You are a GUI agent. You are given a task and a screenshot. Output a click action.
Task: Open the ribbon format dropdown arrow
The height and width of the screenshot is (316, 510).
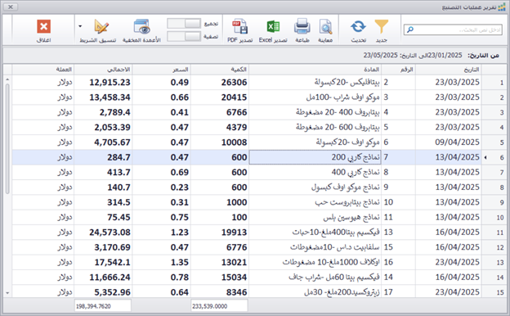(80, 27)
